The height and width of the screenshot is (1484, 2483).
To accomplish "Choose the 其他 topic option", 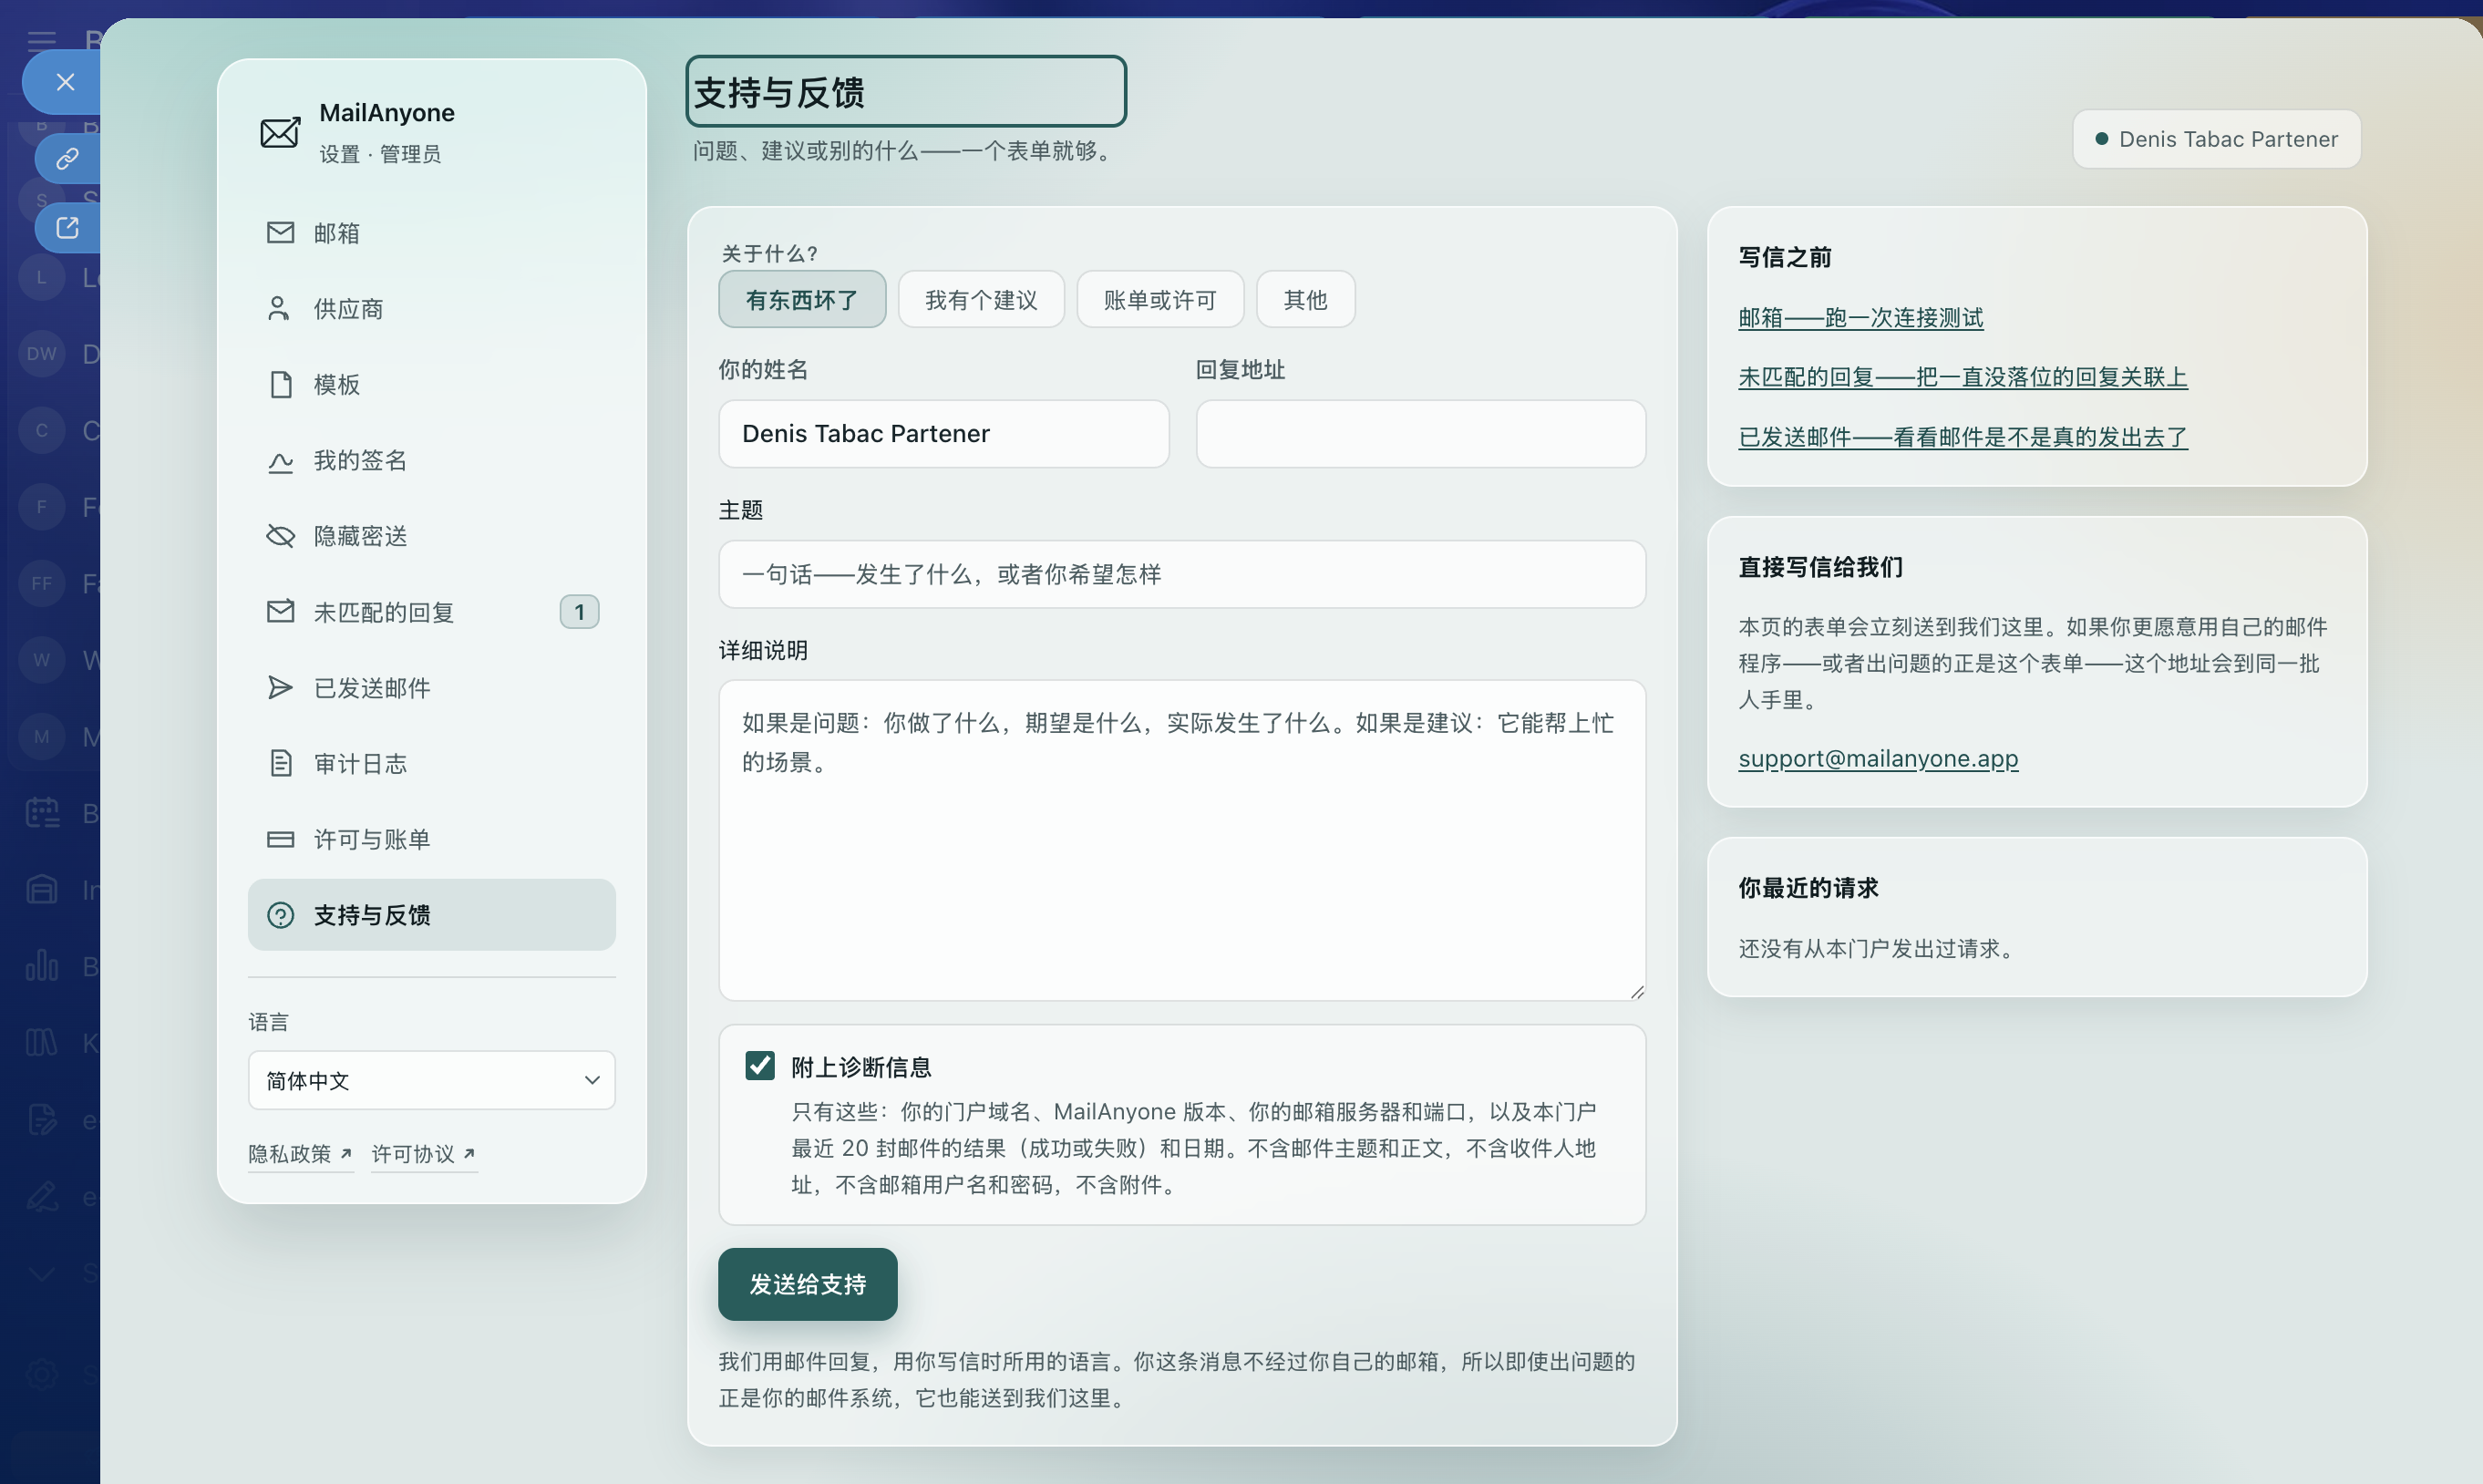I will coord(1305,299).
